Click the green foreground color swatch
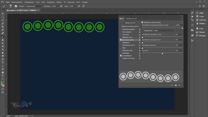Screen dimensions: 208x117 point(2,84)
